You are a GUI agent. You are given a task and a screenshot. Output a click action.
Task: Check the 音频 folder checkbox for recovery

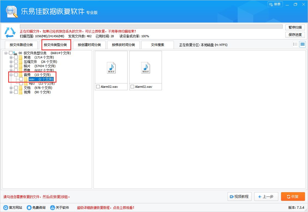tap(16, 74)
